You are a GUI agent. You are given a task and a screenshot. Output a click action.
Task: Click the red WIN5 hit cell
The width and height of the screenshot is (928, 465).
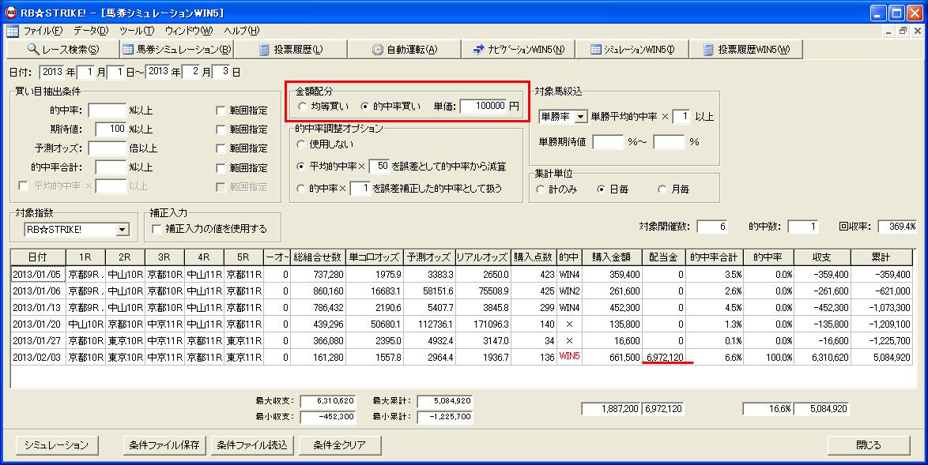[x=569, y=357]
